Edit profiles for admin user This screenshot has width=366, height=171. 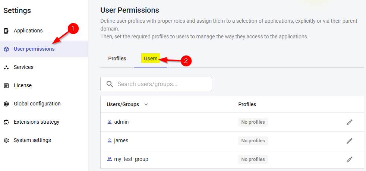pos(349,122)
